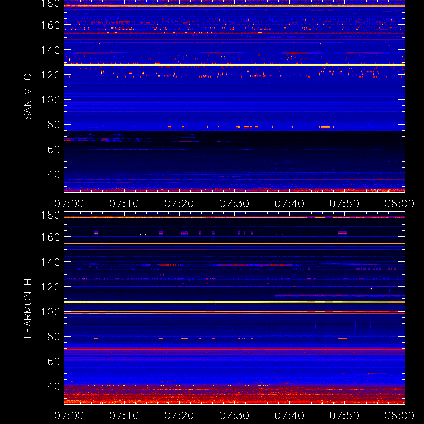Pick the 100 tick label on Learmonth axis
Viewport: 424px width, 424px height.
point(50,312)
